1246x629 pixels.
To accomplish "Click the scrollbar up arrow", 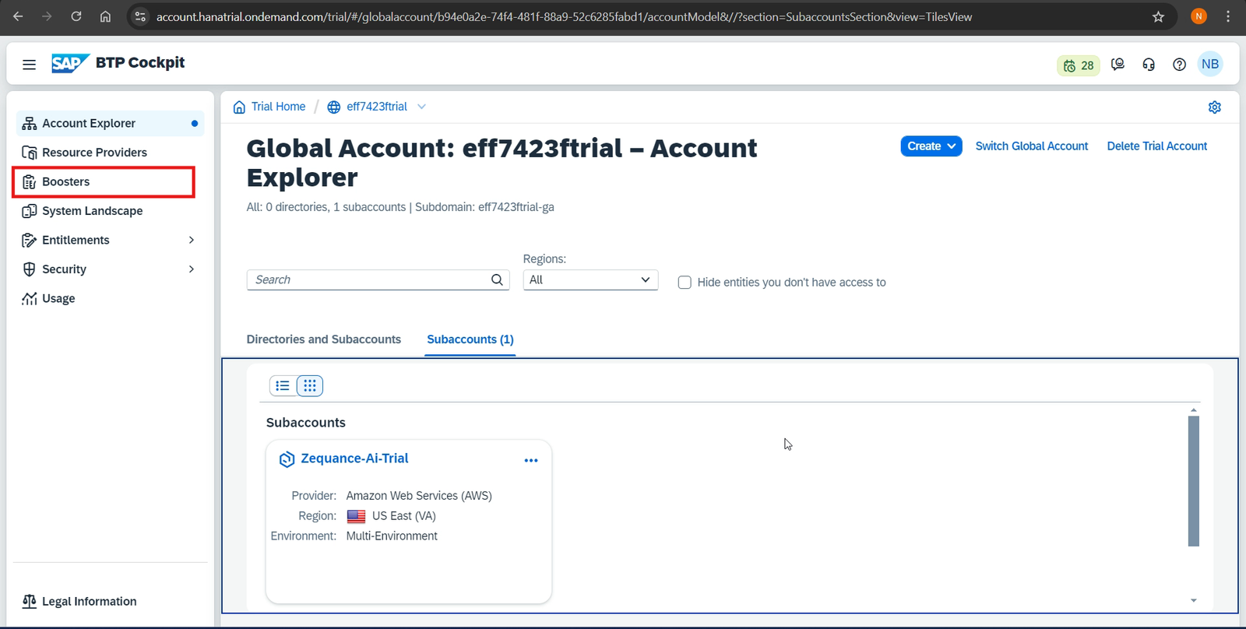I will click(1194, 409).
